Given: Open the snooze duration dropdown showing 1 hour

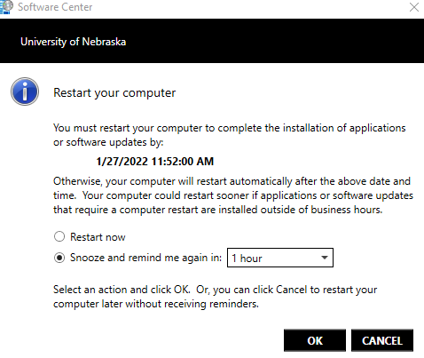Looking at the screenshot, I should click(280, 258).
